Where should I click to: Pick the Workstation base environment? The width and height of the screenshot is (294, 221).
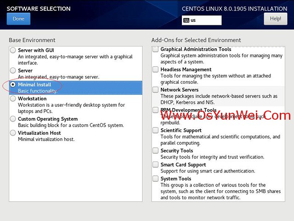tap(13, 99)
